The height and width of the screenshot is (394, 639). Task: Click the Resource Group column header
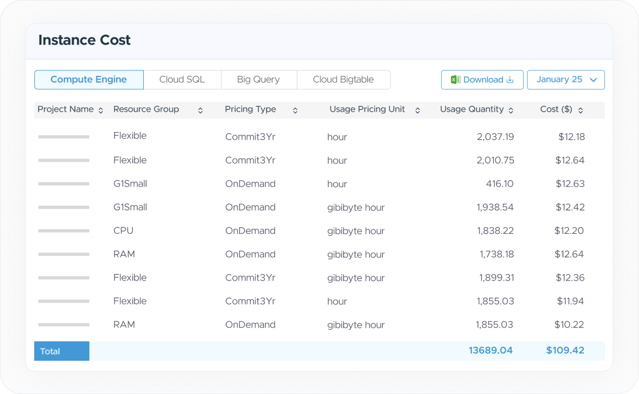[x=147, y=109]
